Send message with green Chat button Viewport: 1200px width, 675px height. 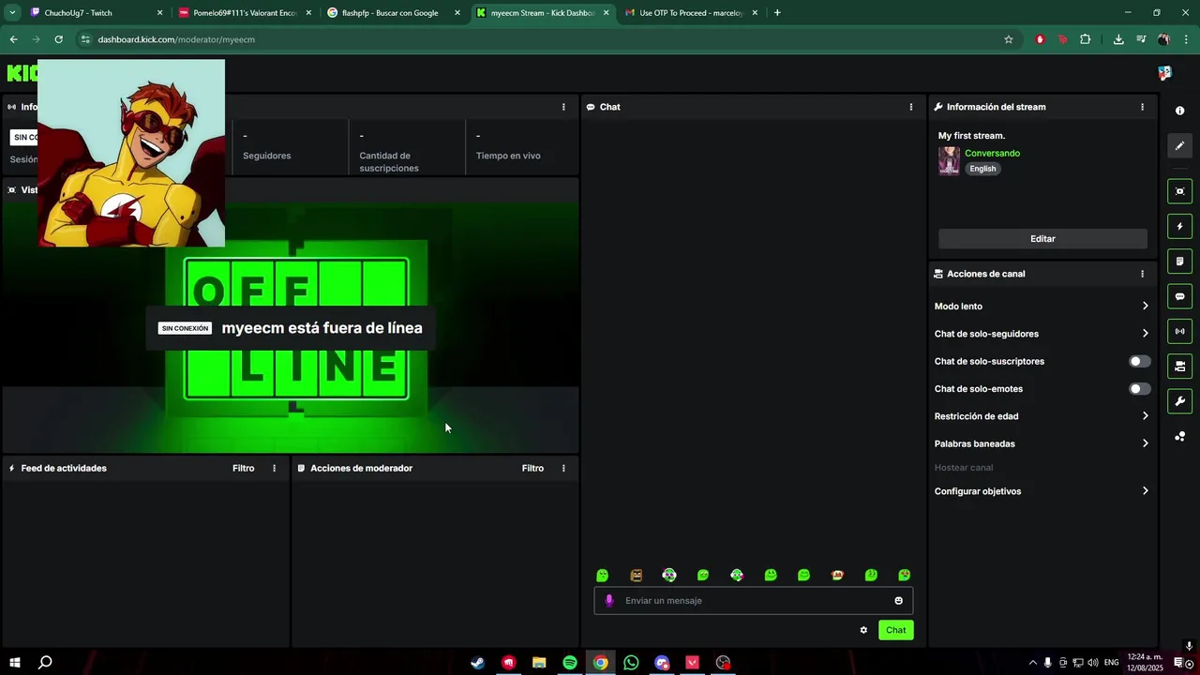pos(896,630)
